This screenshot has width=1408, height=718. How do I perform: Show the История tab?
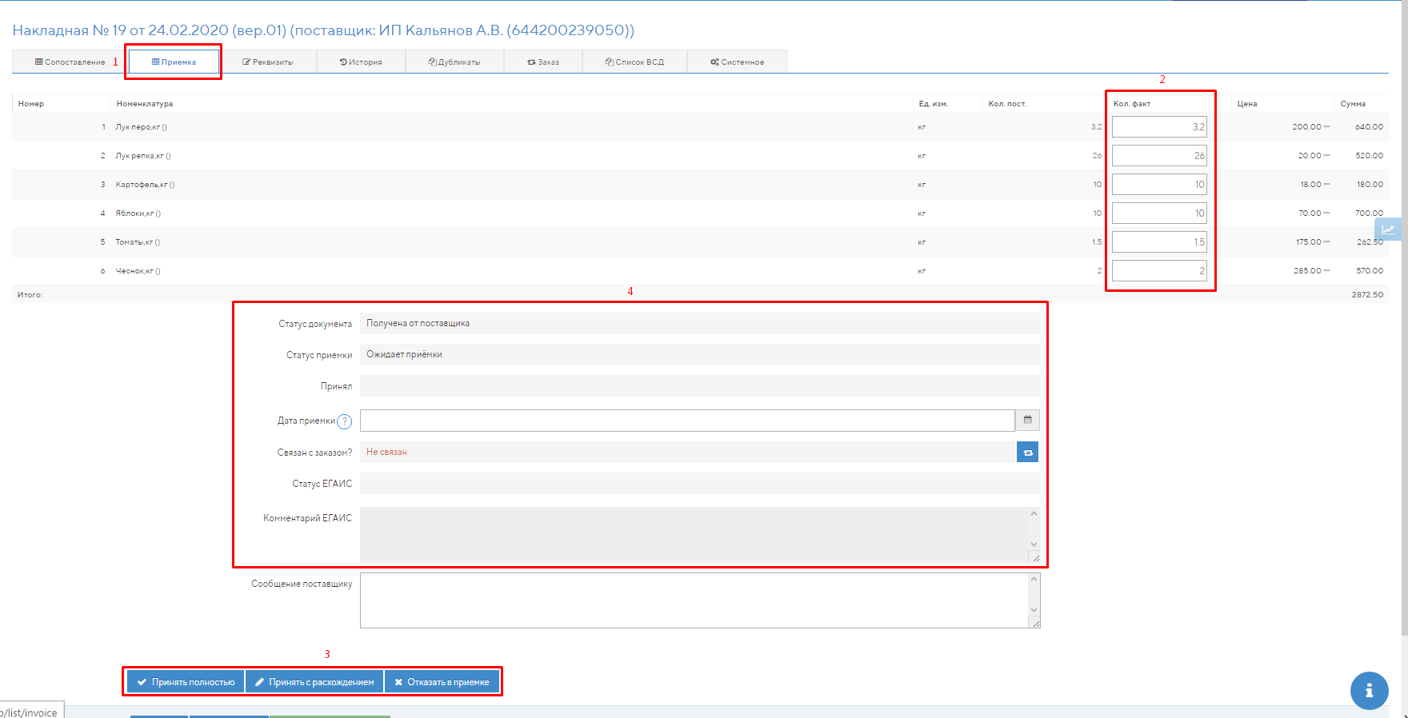361,62
